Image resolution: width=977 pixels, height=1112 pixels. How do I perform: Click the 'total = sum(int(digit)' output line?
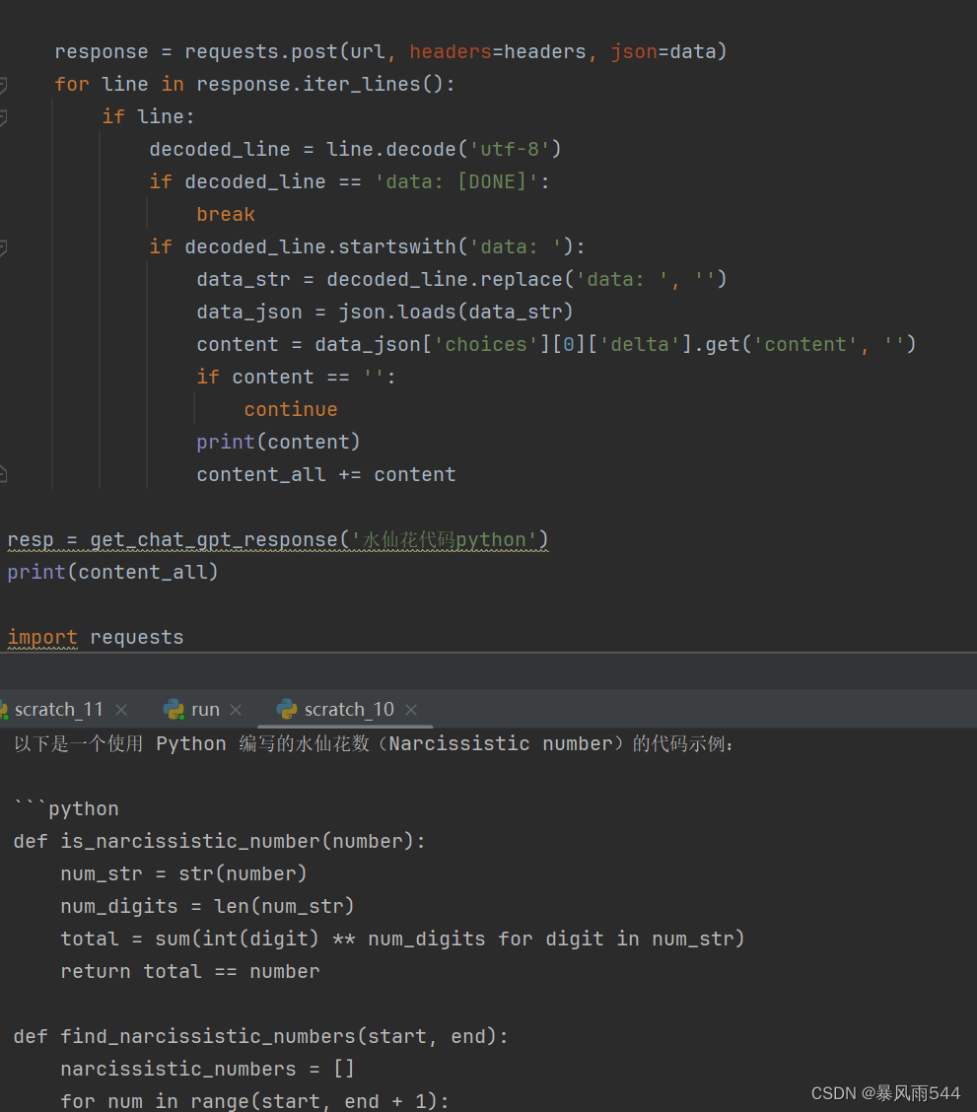coord(402,938)
